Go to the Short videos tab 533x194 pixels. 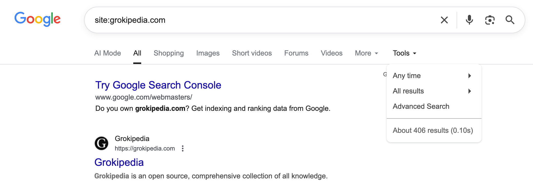point(252,53)
